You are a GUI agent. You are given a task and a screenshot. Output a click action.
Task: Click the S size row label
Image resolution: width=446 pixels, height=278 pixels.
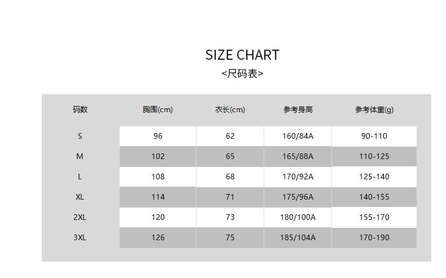80,136
